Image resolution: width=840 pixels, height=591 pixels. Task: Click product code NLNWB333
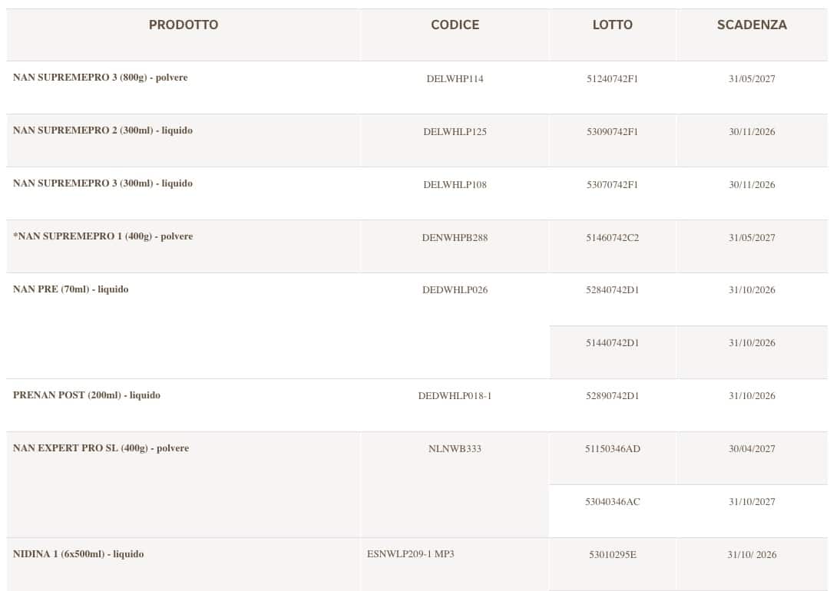(455, 449)
